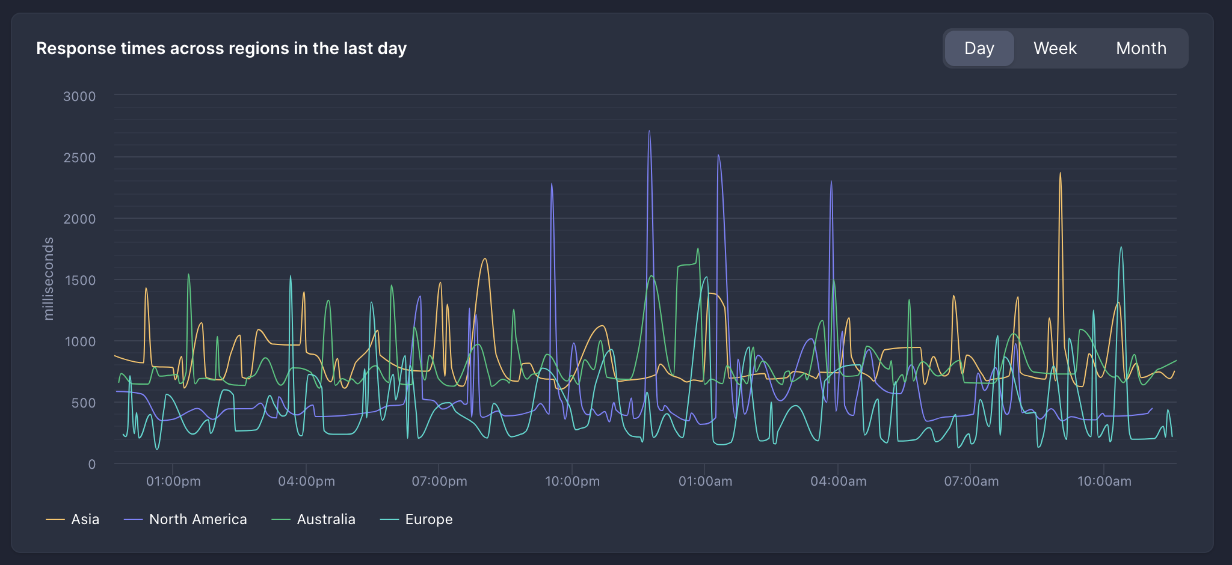Image resolution: width=1232 pixels, height=565 pixels.
Task: Switch to the Week tab
Action: tap(1055, 48)
